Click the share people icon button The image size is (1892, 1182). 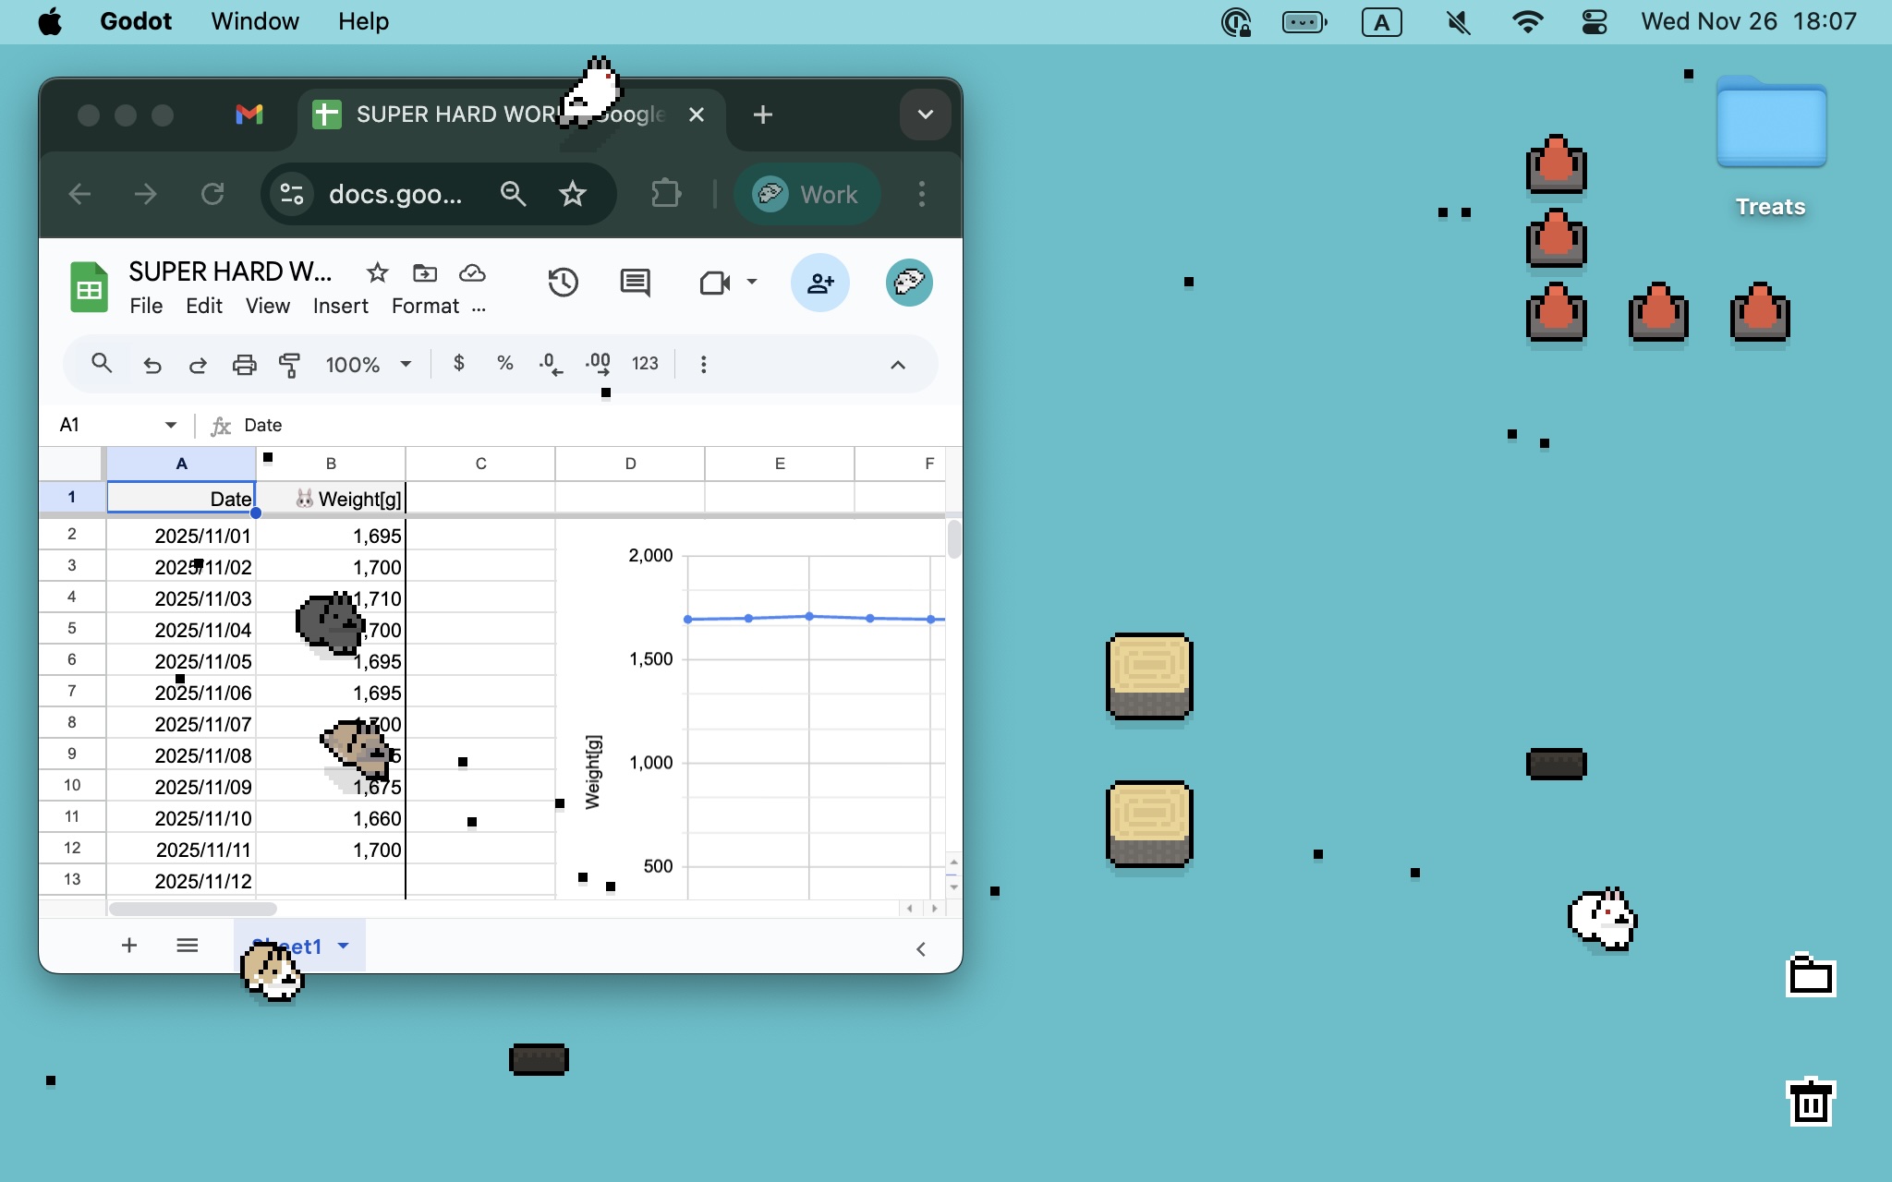pos(819,283)
